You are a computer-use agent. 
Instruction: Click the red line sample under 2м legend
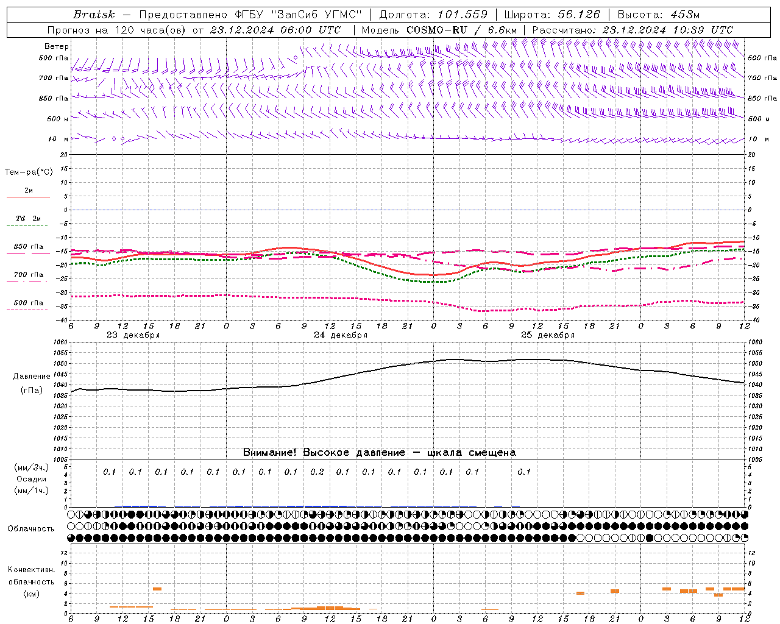click(x=28, y=197)
